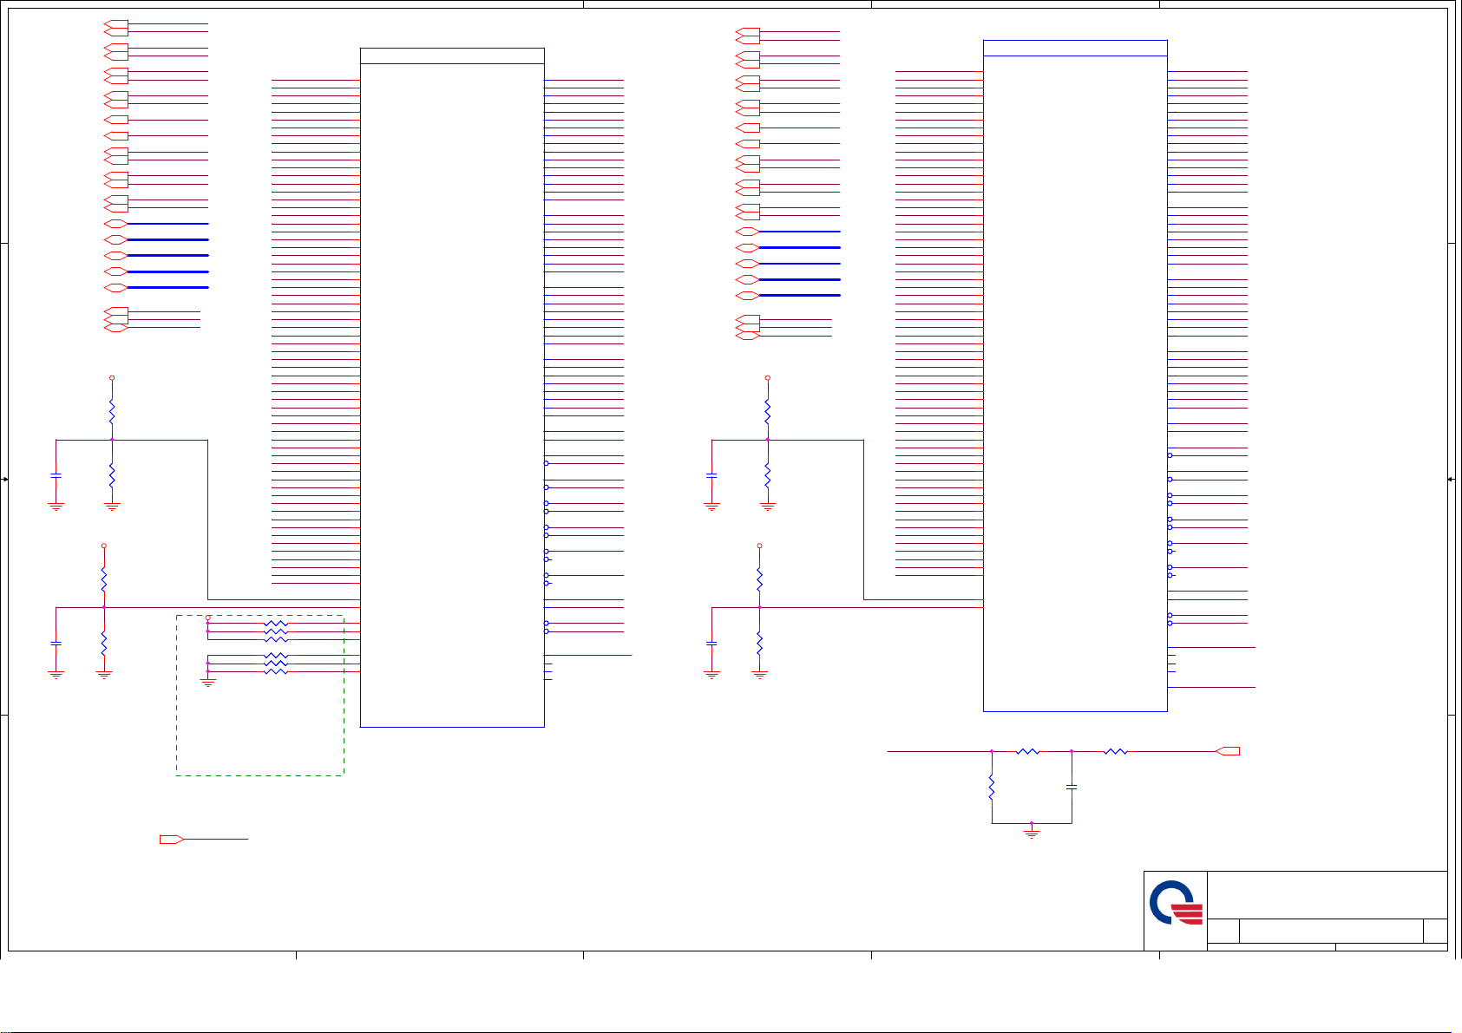Select the off-page connector after the filter resistors
Image resolution: width=1462 pixels, height=1033 pixels.
pyautogui.click(x=1229, y=751)
